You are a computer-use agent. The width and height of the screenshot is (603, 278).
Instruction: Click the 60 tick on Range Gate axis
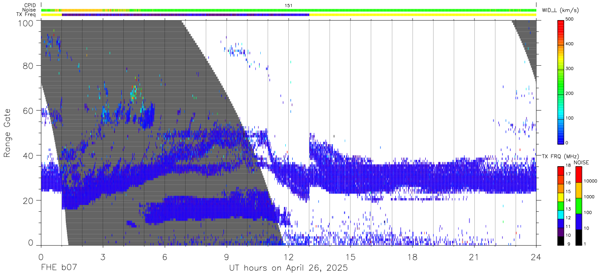28,111
